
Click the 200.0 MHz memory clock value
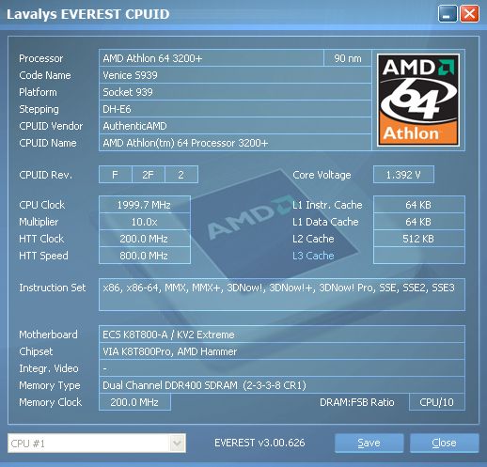(x=134, y=402)
